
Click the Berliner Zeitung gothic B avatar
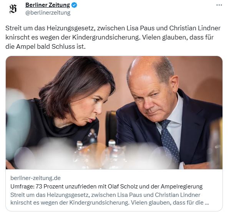[13, 9]
